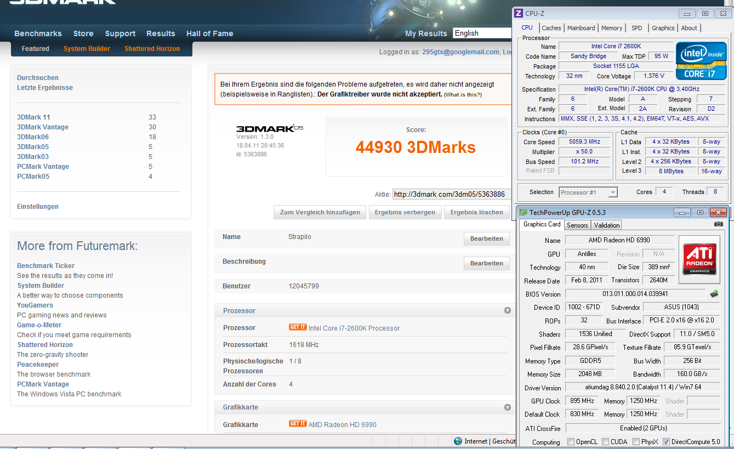The width and height of the screenshot is (734, 449).
Task: Click Intel Core i7 logo in CPU-Z
Action: (700, 60)
